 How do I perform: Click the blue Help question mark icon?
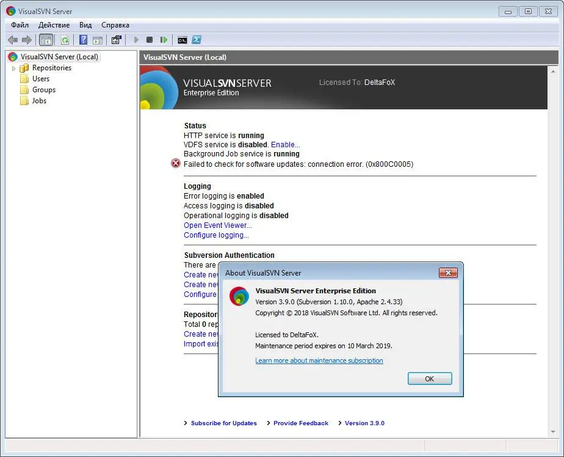point(83,40)
